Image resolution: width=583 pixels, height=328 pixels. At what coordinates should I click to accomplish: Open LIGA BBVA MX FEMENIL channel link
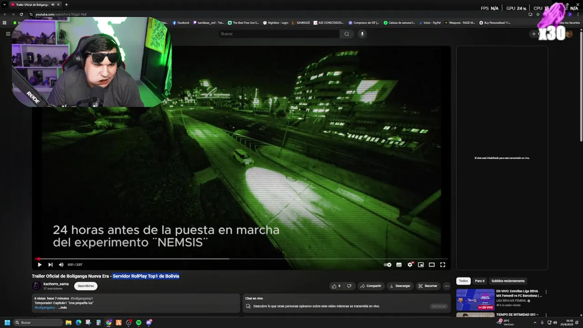pyautogui.click(x=511, y=301)
